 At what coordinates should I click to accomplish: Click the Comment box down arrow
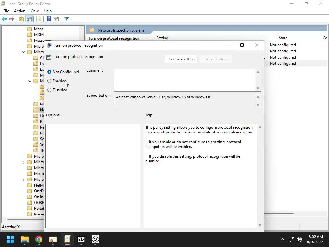(258, 88)
